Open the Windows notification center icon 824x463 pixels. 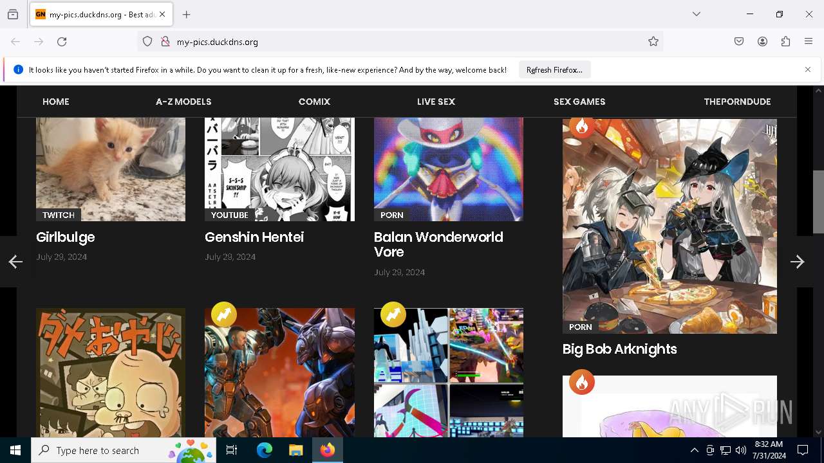[x=803, y=451]
